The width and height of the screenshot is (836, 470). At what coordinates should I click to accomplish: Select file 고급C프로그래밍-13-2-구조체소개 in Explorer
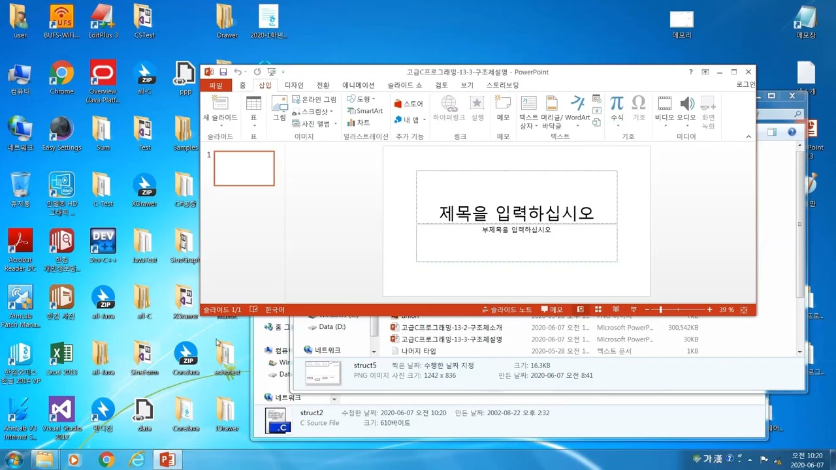[x=451, y=328]
